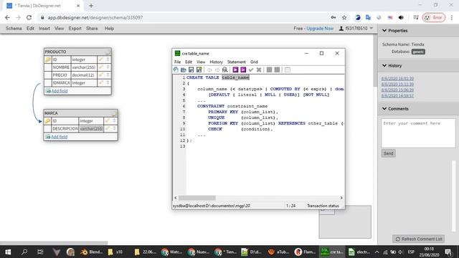The image size is (459, 258).
Task: Click the rollback X icon in SQL toolbar
Action: point(259,70)
